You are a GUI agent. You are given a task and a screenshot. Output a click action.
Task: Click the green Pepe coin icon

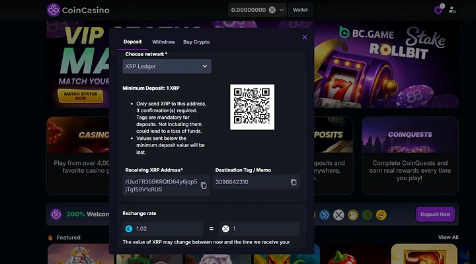(367, 215)
